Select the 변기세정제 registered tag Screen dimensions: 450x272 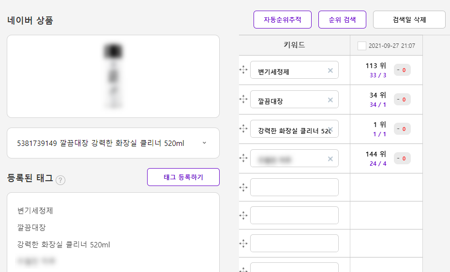click(35, 211)
